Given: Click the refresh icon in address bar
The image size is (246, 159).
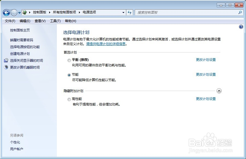Looking at the screenshot, I should coord(130,13).
